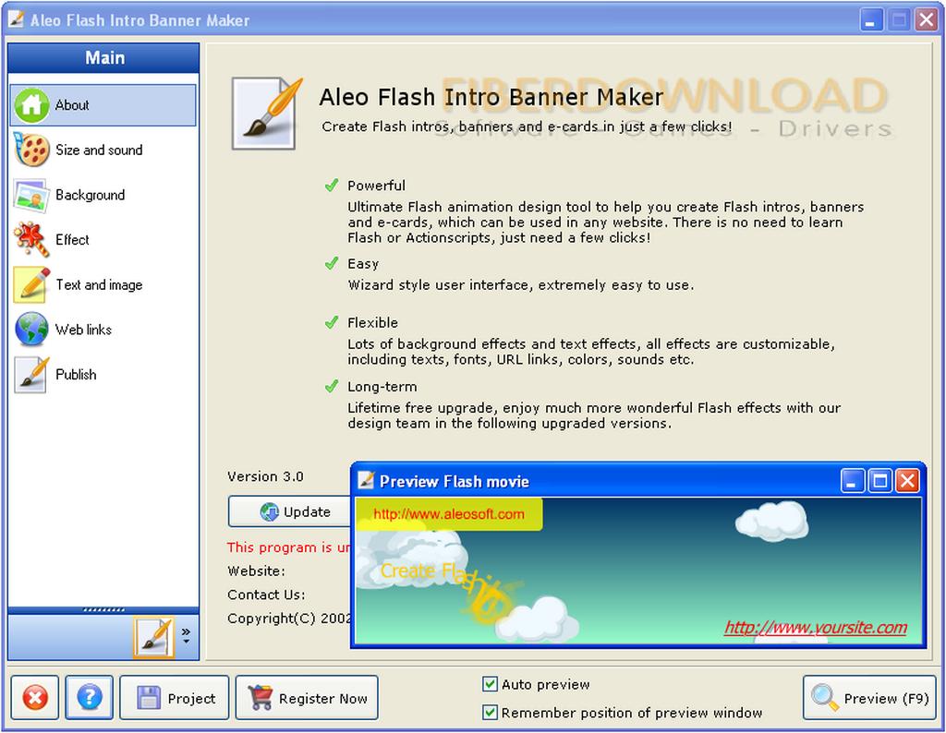Viewport: 946px width, 733px height.
Task: Disable the Auto preview checkbox
Action: pyautogui.click(x=490, y=683)
